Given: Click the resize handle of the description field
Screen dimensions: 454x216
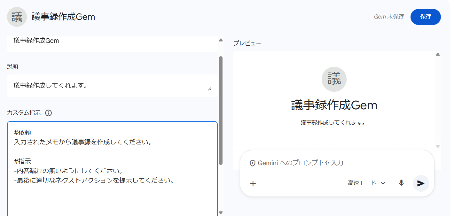Looking at the screenshot, I should (x=209, y=89).
